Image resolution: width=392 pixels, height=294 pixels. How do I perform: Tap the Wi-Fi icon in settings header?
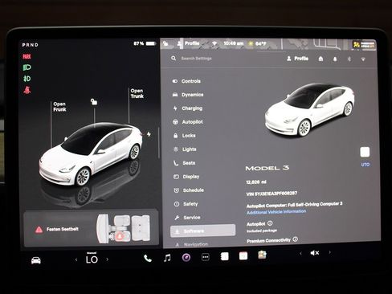363,59
